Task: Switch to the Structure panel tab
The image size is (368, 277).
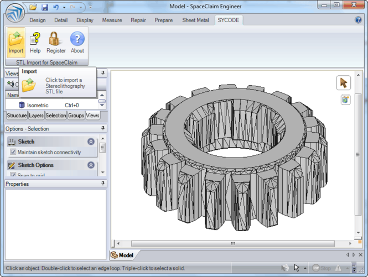Action: click(17, 116)
